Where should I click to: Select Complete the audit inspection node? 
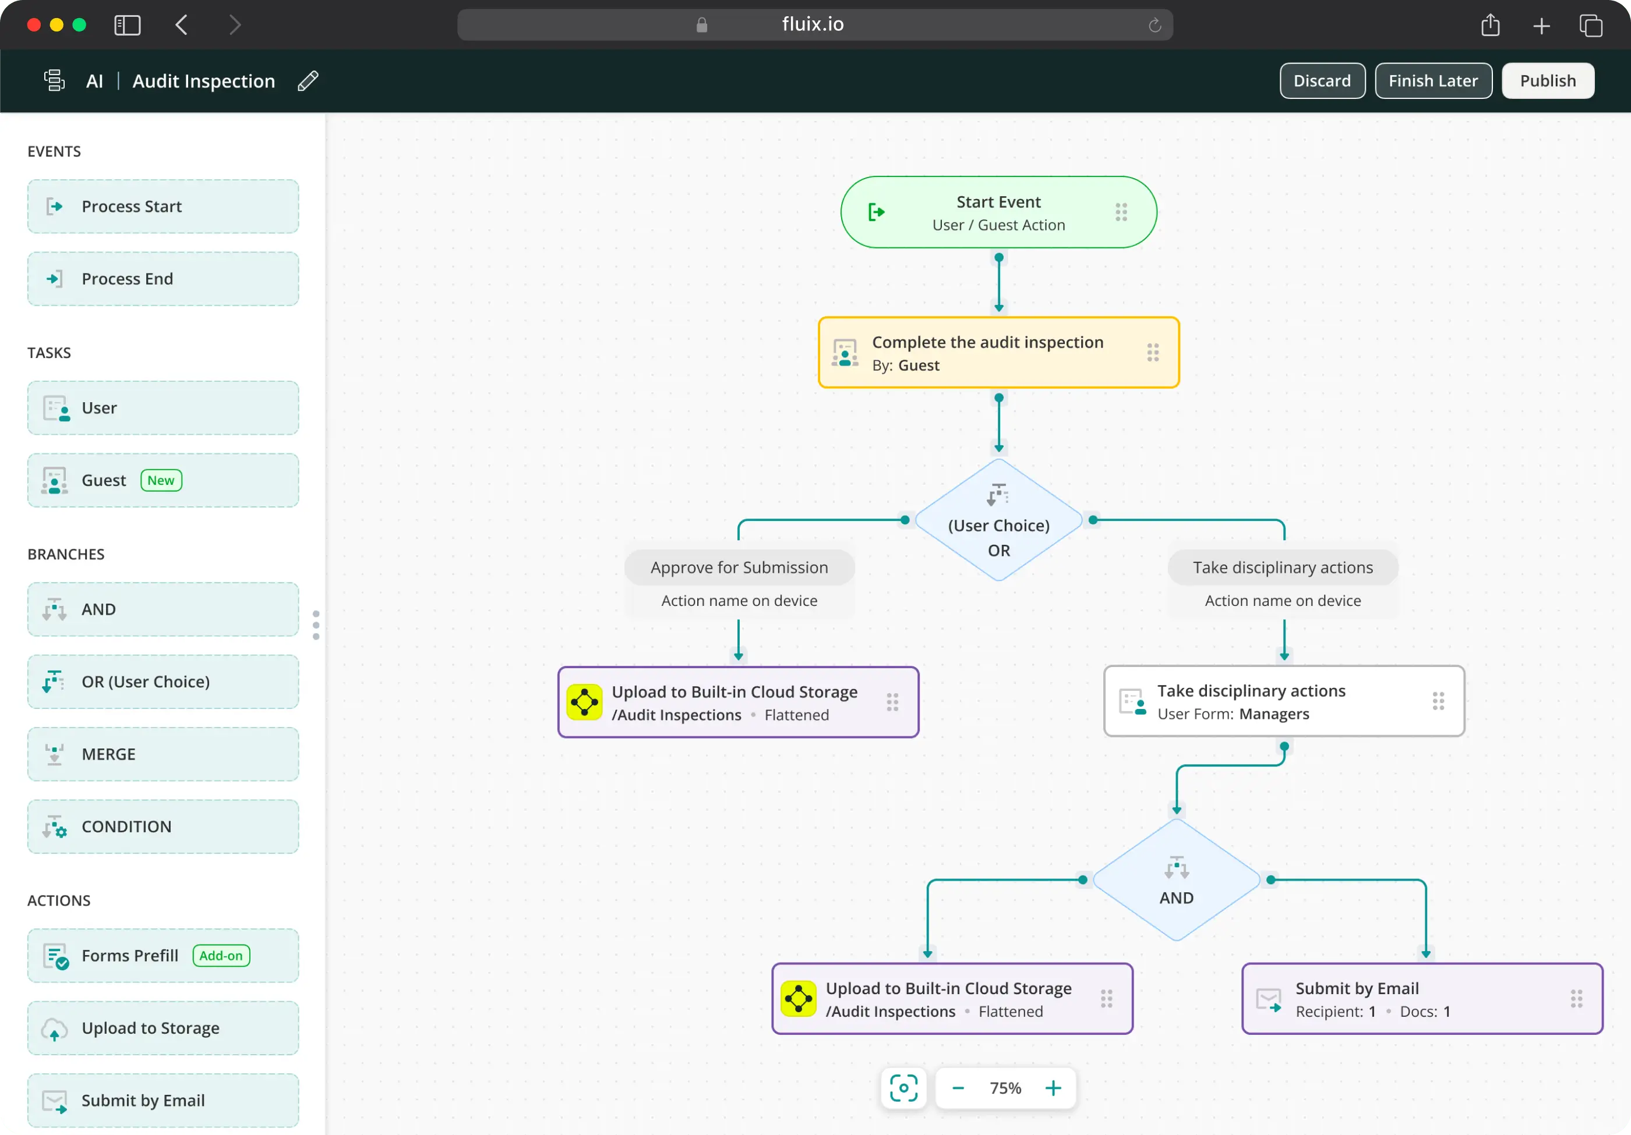tap(998, 353)
